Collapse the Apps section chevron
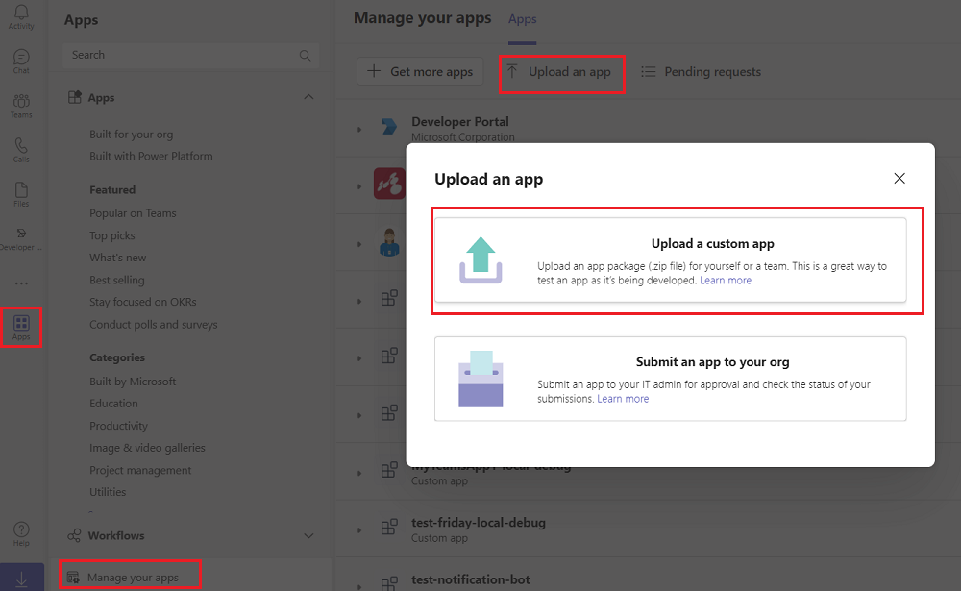961x591 pixels. pos(308,97)
